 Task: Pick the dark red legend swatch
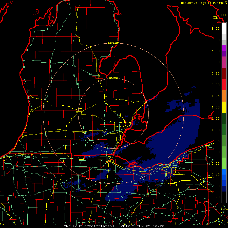point(224,73)
